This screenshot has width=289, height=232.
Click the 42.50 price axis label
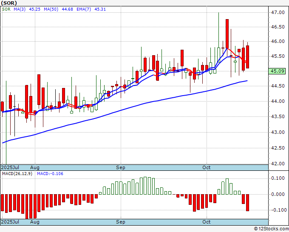[278, 148]
